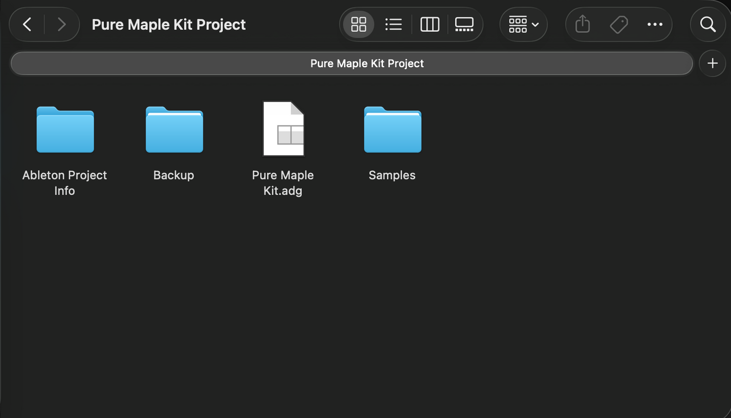Share the selected item
This screenshot has height=418, width=731.
[x=583, y=24]
